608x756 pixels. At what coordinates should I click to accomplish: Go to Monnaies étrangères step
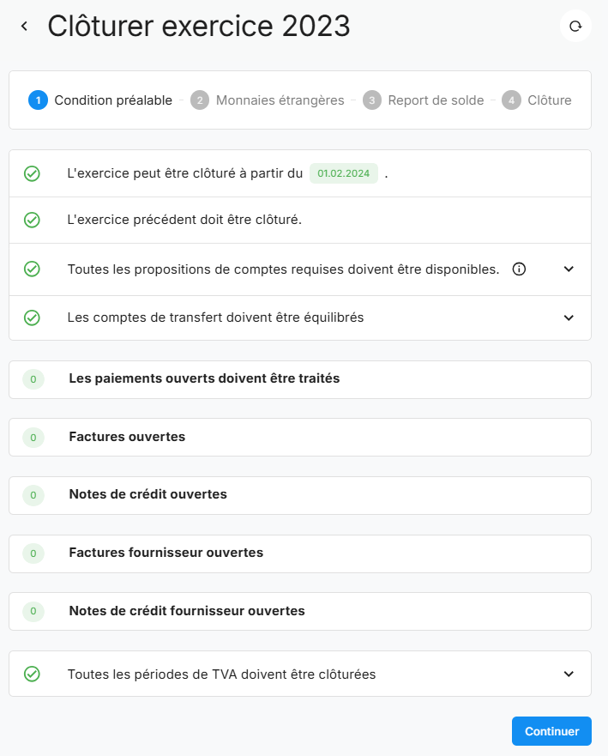(269, 100)
